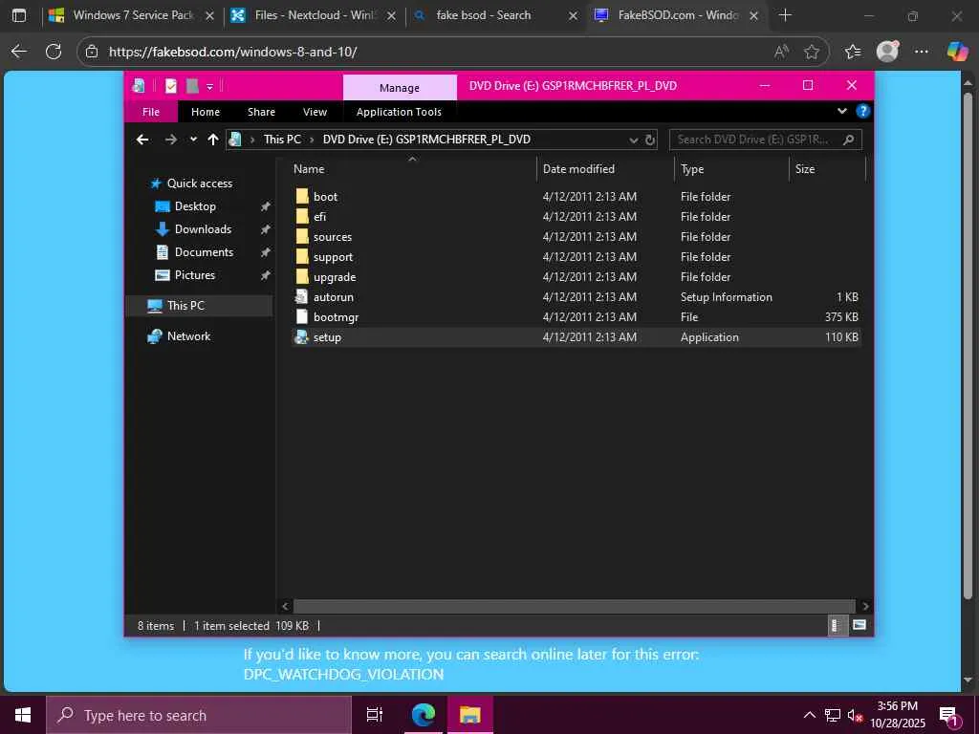Click File Explorer icon on the taskbar
Image resolution: width=979 pixels, height=734 pixels.
[x=469, y=715]
